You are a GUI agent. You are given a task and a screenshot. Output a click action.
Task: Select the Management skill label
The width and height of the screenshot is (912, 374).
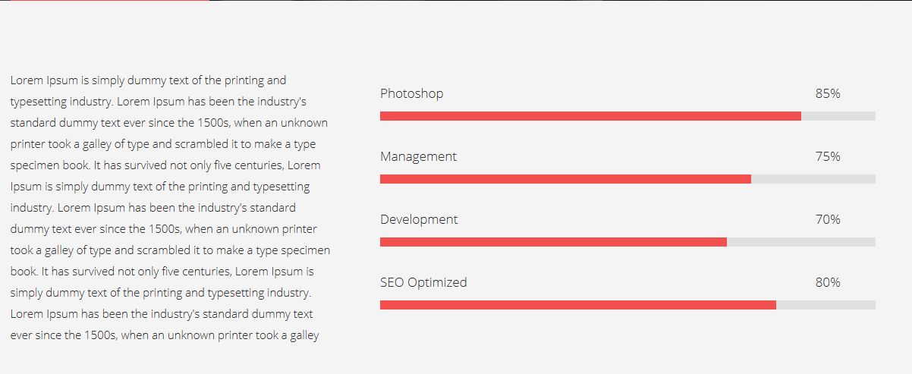point(418,156)
